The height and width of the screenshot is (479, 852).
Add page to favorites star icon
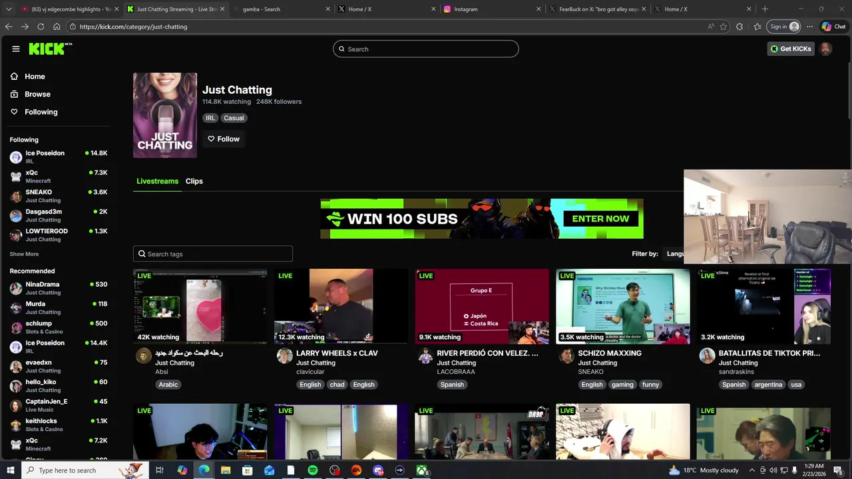[x=724, y=27]
